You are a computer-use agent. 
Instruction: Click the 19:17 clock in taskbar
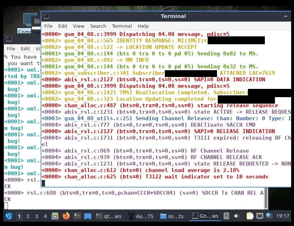(282, 216)
